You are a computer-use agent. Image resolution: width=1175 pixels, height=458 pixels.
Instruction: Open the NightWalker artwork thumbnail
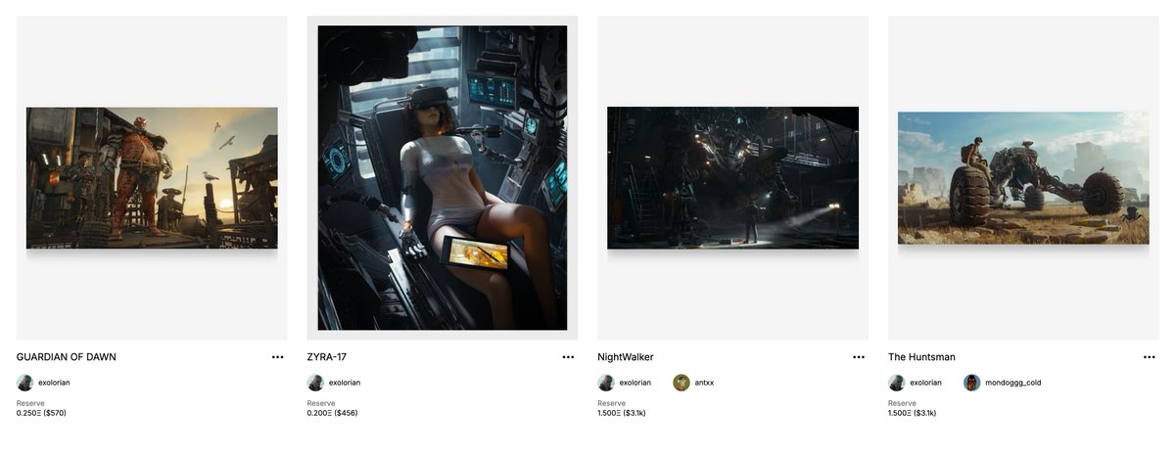coord(732,178)
